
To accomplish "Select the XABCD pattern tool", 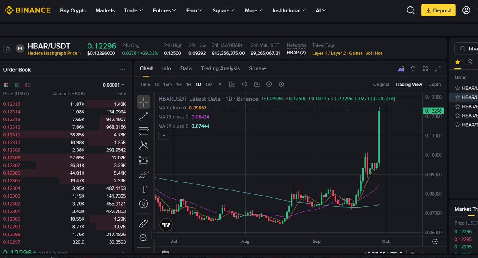I will 144,145.
